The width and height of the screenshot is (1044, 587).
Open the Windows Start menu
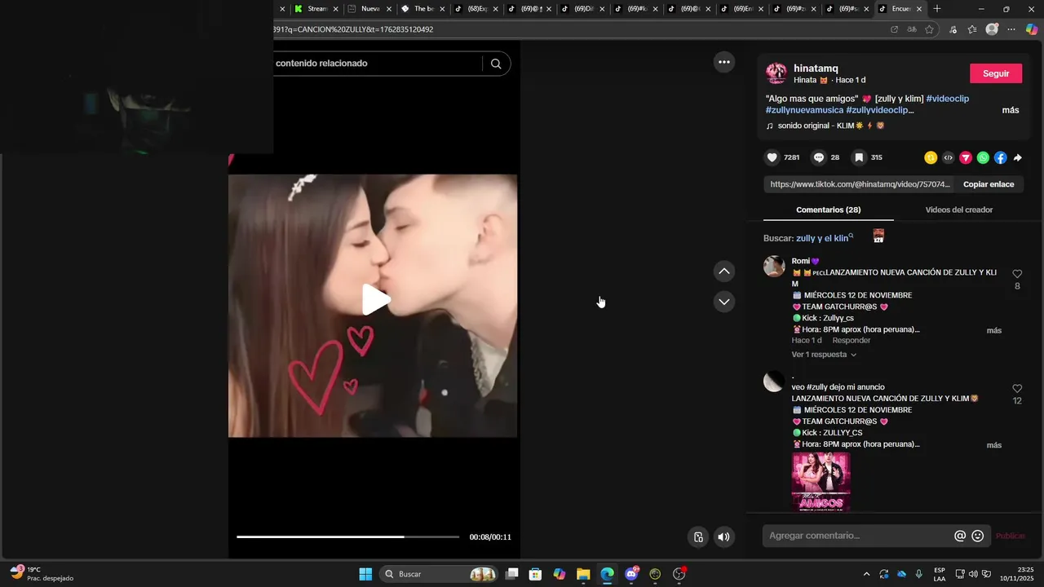[365, 574]
